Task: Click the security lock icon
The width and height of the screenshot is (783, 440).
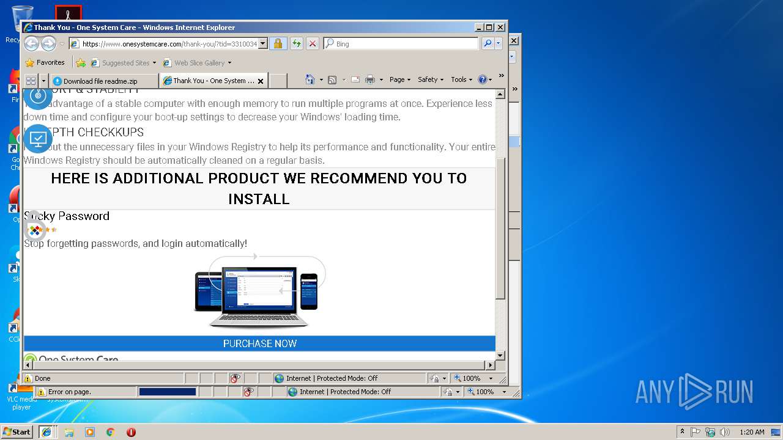Action: coord(278,44)
